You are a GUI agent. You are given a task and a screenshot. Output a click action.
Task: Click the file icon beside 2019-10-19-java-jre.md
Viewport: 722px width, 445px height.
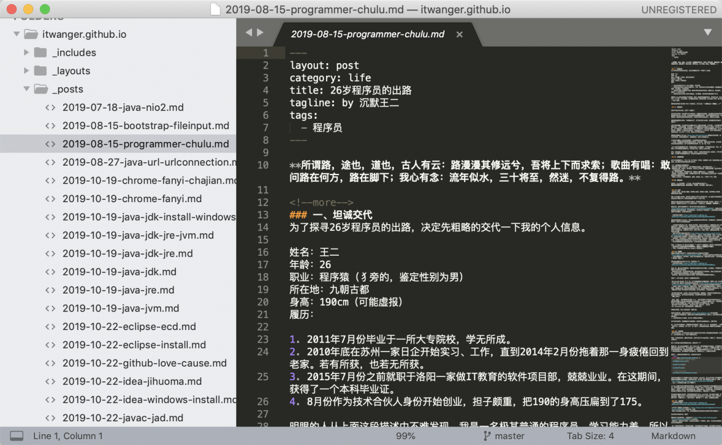[51, 290]
